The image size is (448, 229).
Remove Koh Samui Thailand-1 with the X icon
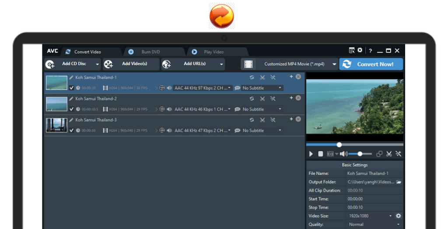[298, 76]
